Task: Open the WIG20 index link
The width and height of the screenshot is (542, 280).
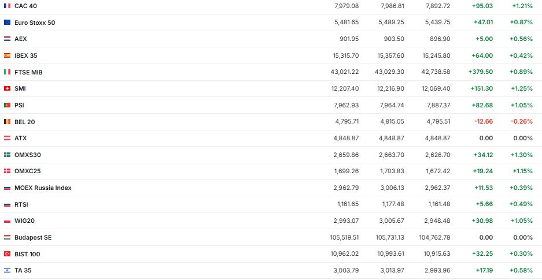Action: [x=25, y=221]
